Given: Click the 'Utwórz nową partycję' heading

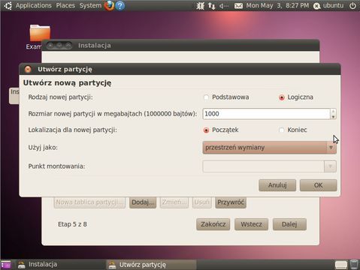Looking at the screenshot, I should click(67, 82).
